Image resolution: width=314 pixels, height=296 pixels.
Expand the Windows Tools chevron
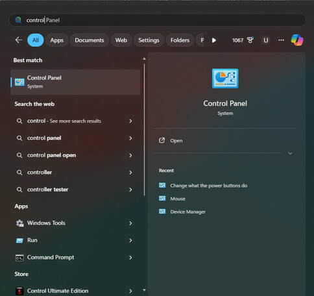pyautogui.click(x=130, y=223)
